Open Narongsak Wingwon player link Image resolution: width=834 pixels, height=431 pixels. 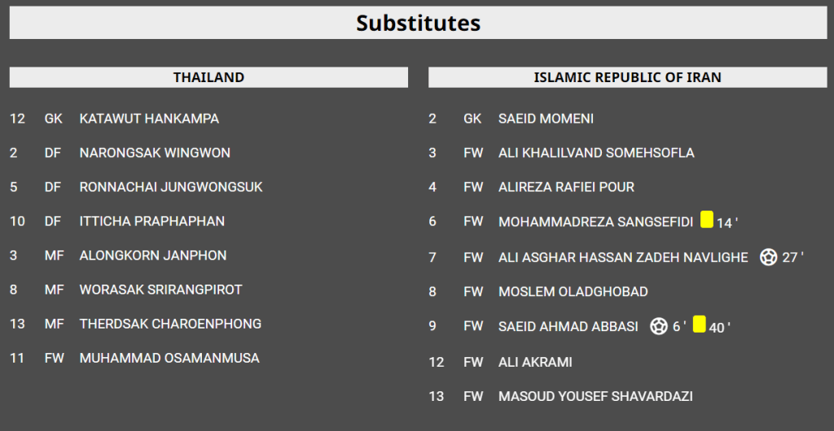[155, 153]
